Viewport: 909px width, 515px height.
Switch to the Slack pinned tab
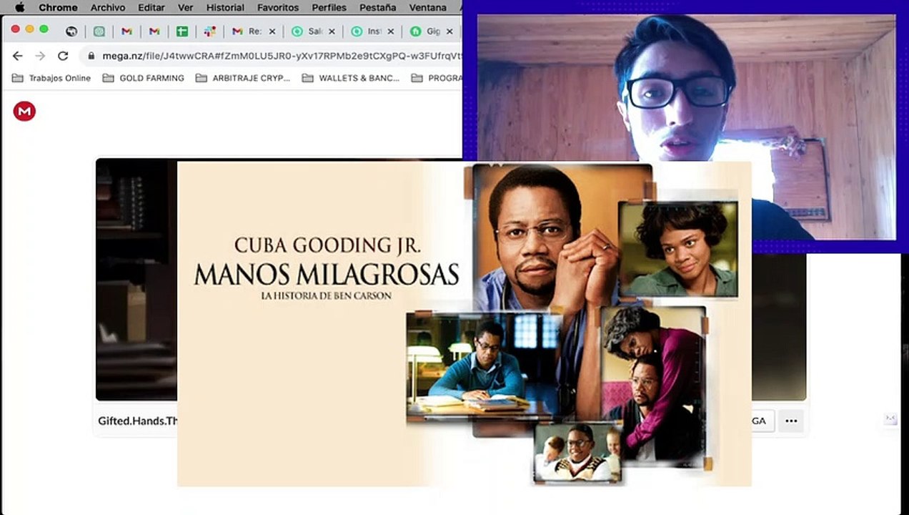[x=209, y=31]
